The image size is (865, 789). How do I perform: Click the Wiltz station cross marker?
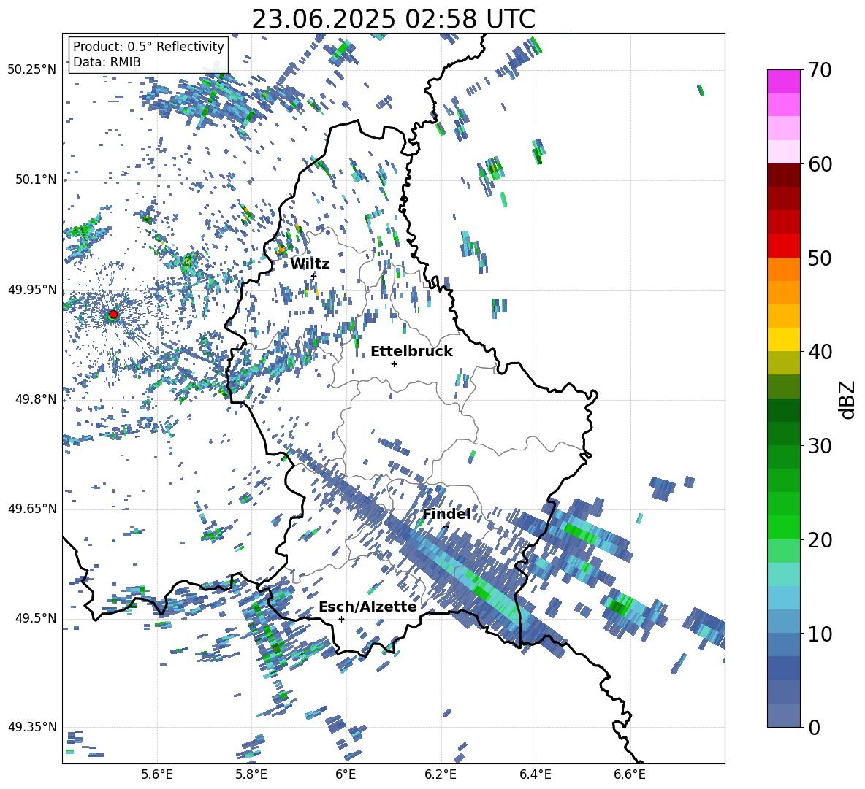point(314,275)
